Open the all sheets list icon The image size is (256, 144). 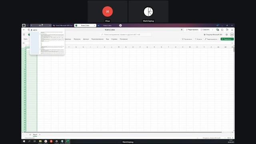(30, 135)
